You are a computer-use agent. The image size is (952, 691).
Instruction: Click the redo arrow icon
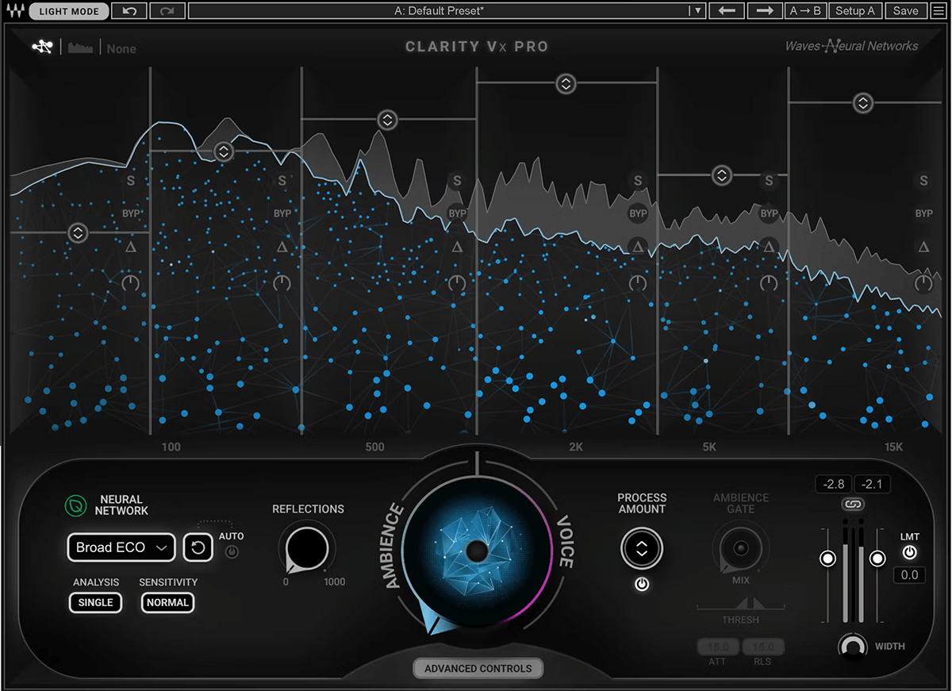click(x=167, y=11)
